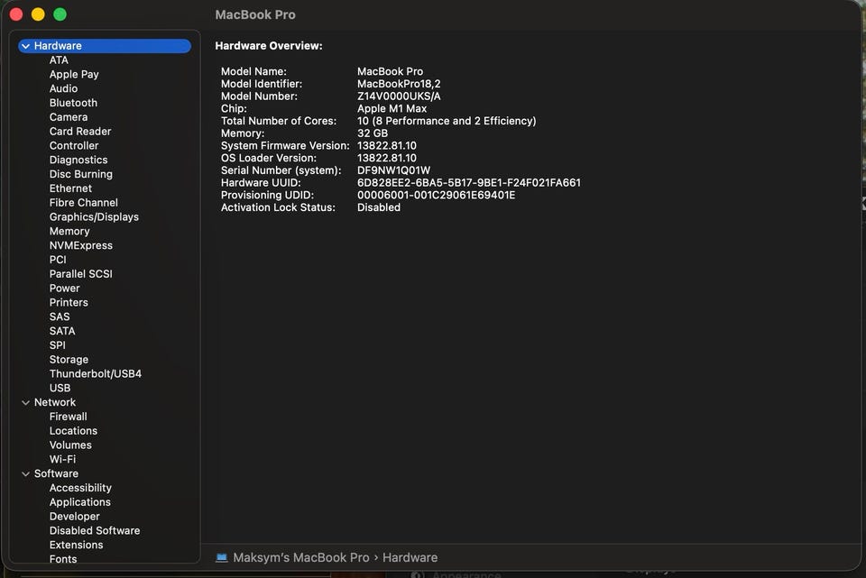Collapse the Hardware section chevron
Viewport: 866px width, 578px height.
[26, 46]
